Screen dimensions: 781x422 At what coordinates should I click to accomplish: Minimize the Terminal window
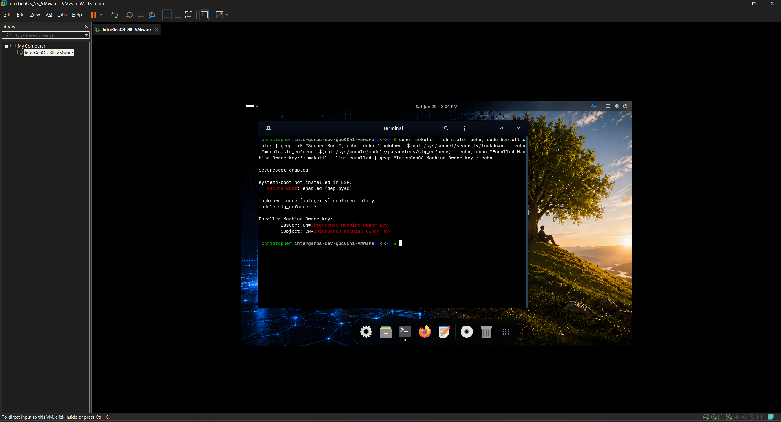(484, 129)
